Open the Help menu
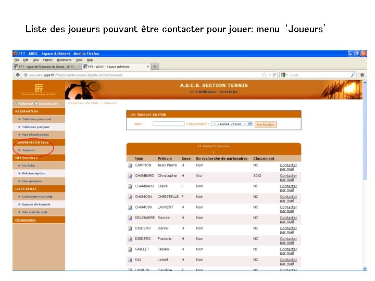This screenshot has width=375, height=281. point(90,60)
